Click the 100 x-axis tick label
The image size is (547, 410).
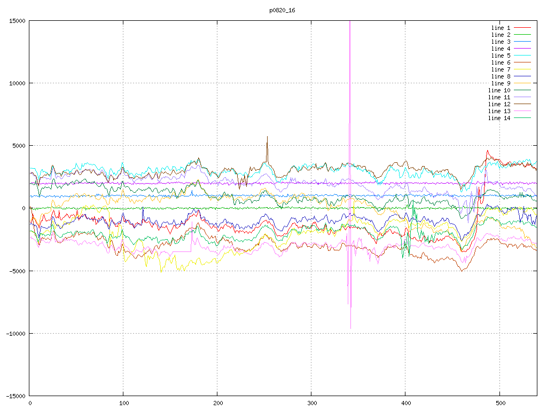123,403
